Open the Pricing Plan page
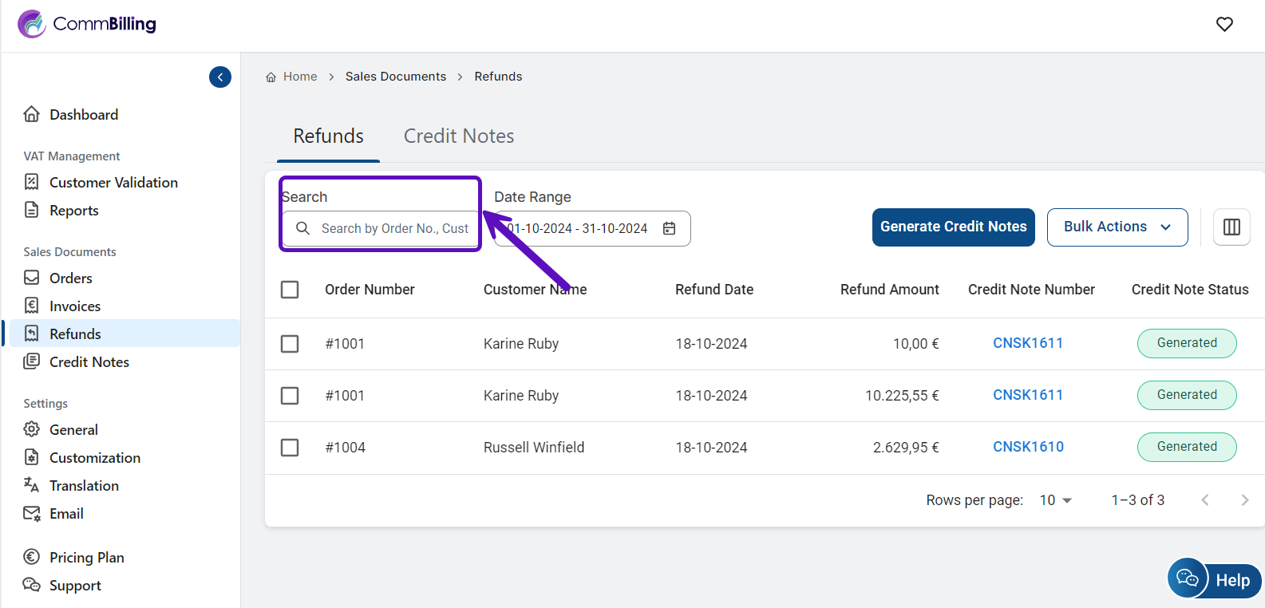The image size is (1265, 608). 86,558
